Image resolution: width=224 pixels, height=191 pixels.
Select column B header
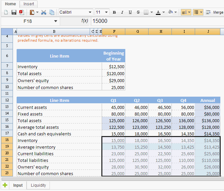(54, 31)
